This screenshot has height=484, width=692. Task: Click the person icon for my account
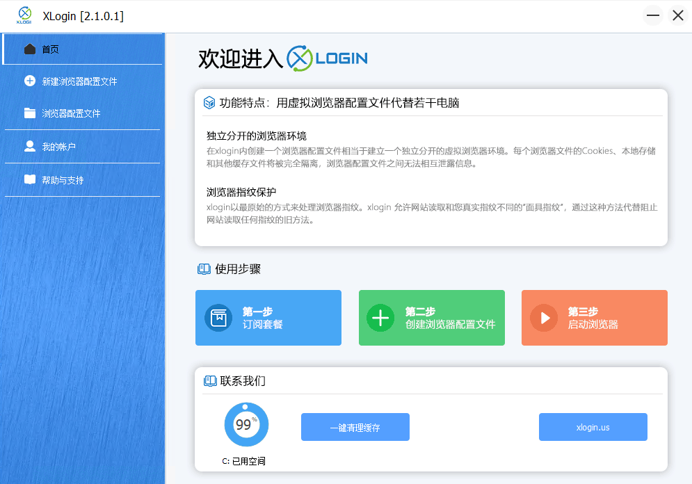30,147
